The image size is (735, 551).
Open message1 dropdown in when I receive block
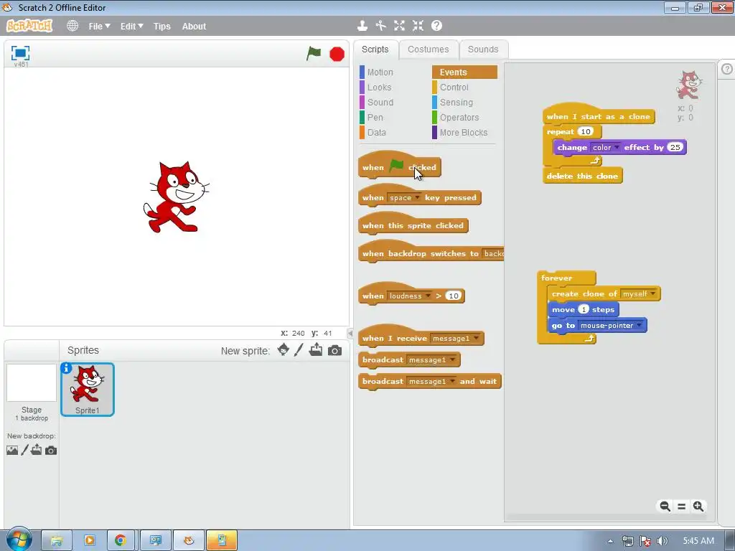pos(454,339)
